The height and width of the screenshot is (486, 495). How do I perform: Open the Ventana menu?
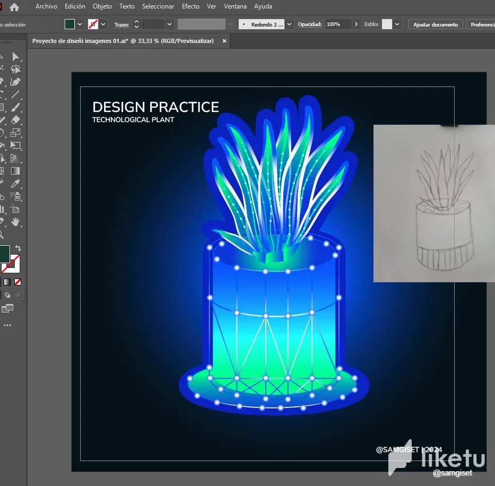(235, 6)
